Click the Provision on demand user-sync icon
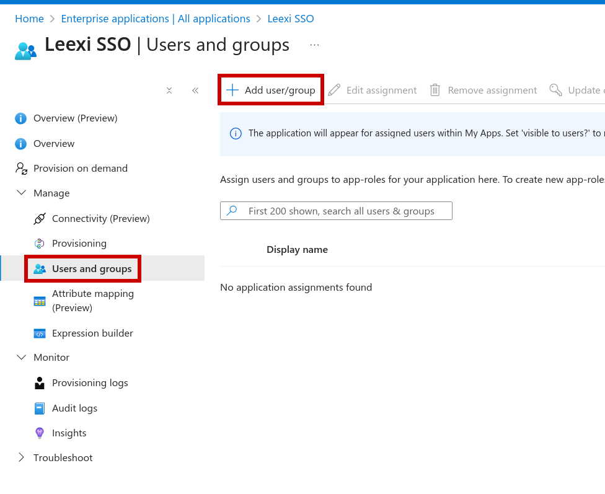Viewport: 605px width, 494px height. (x=21, y=168)
